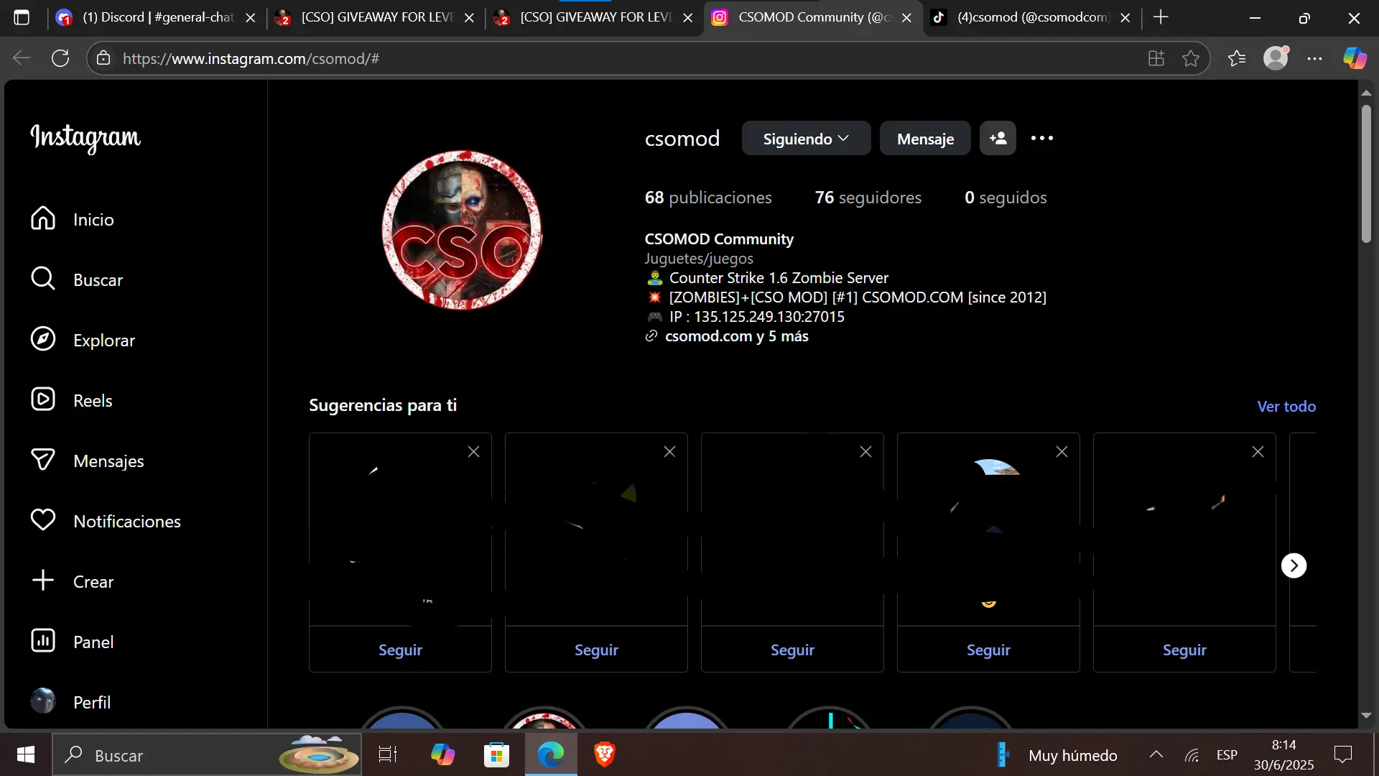
Task: Open the three-dot profile options menu
Action: pos(1041,139)
